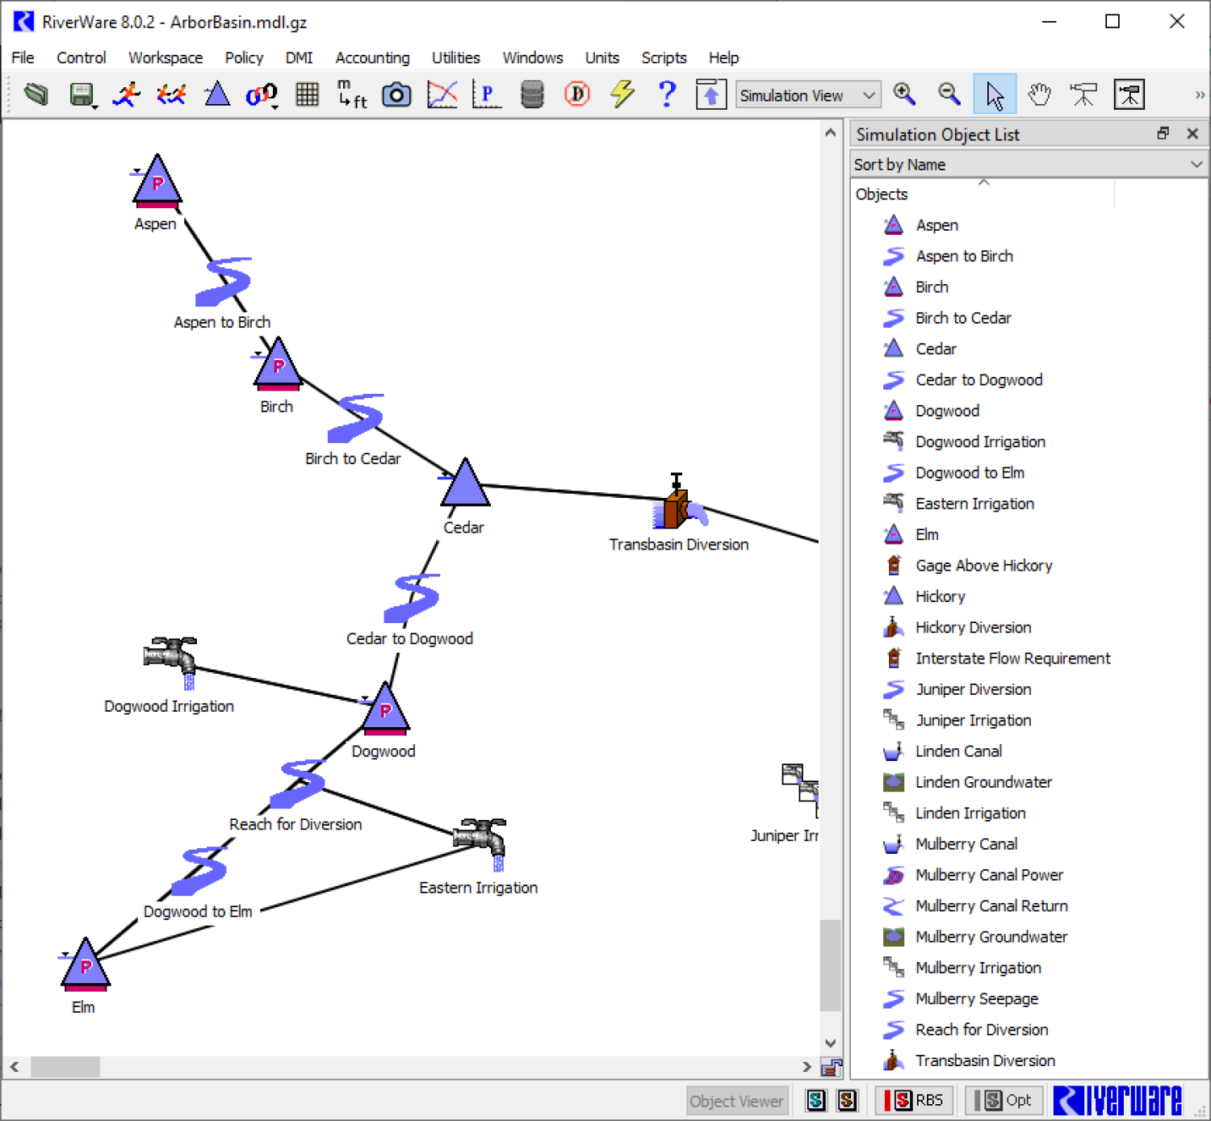Click the open model folder icon
Image resolution: width=1211 pixels, height=1121 pixels.
pos(36,94)
